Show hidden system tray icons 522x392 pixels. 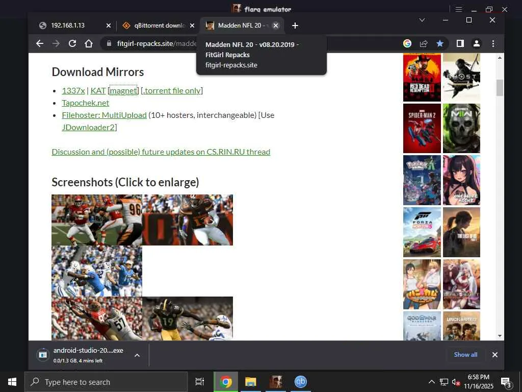point(431,382)
